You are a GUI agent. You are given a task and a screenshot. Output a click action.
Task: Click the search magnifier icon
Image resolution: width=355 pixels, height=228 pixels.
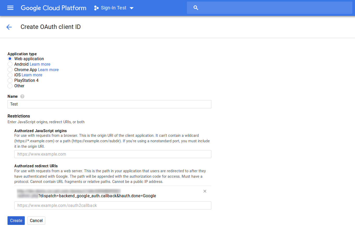196,8
